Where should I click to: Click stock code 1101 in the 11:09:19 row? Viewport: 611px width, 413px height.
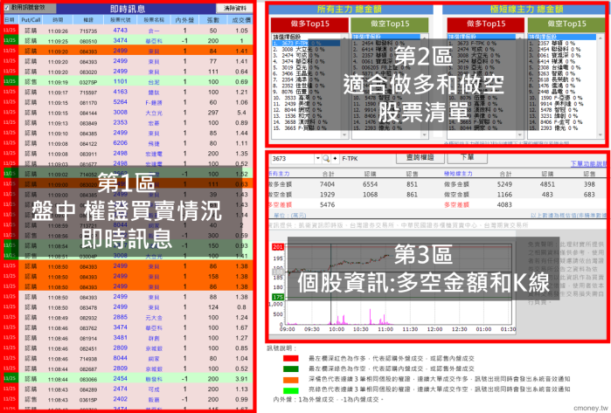(120, 81)
